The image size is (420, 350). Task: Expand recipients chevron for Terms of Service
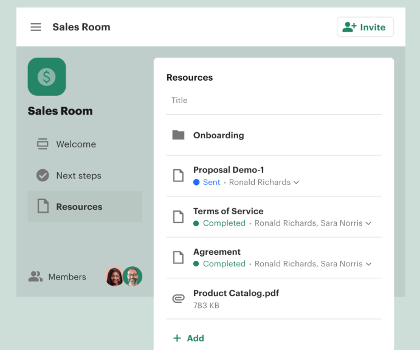[368, 223]
